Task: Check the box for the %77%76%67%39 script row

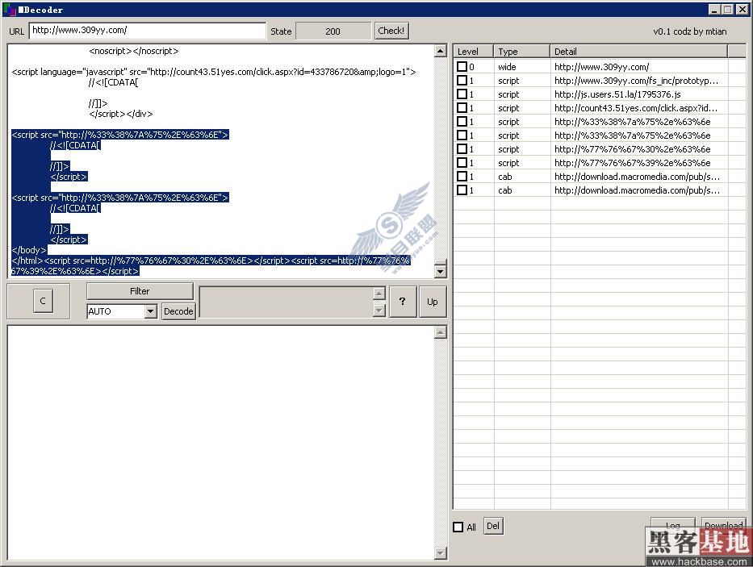Action: point(462,163)
